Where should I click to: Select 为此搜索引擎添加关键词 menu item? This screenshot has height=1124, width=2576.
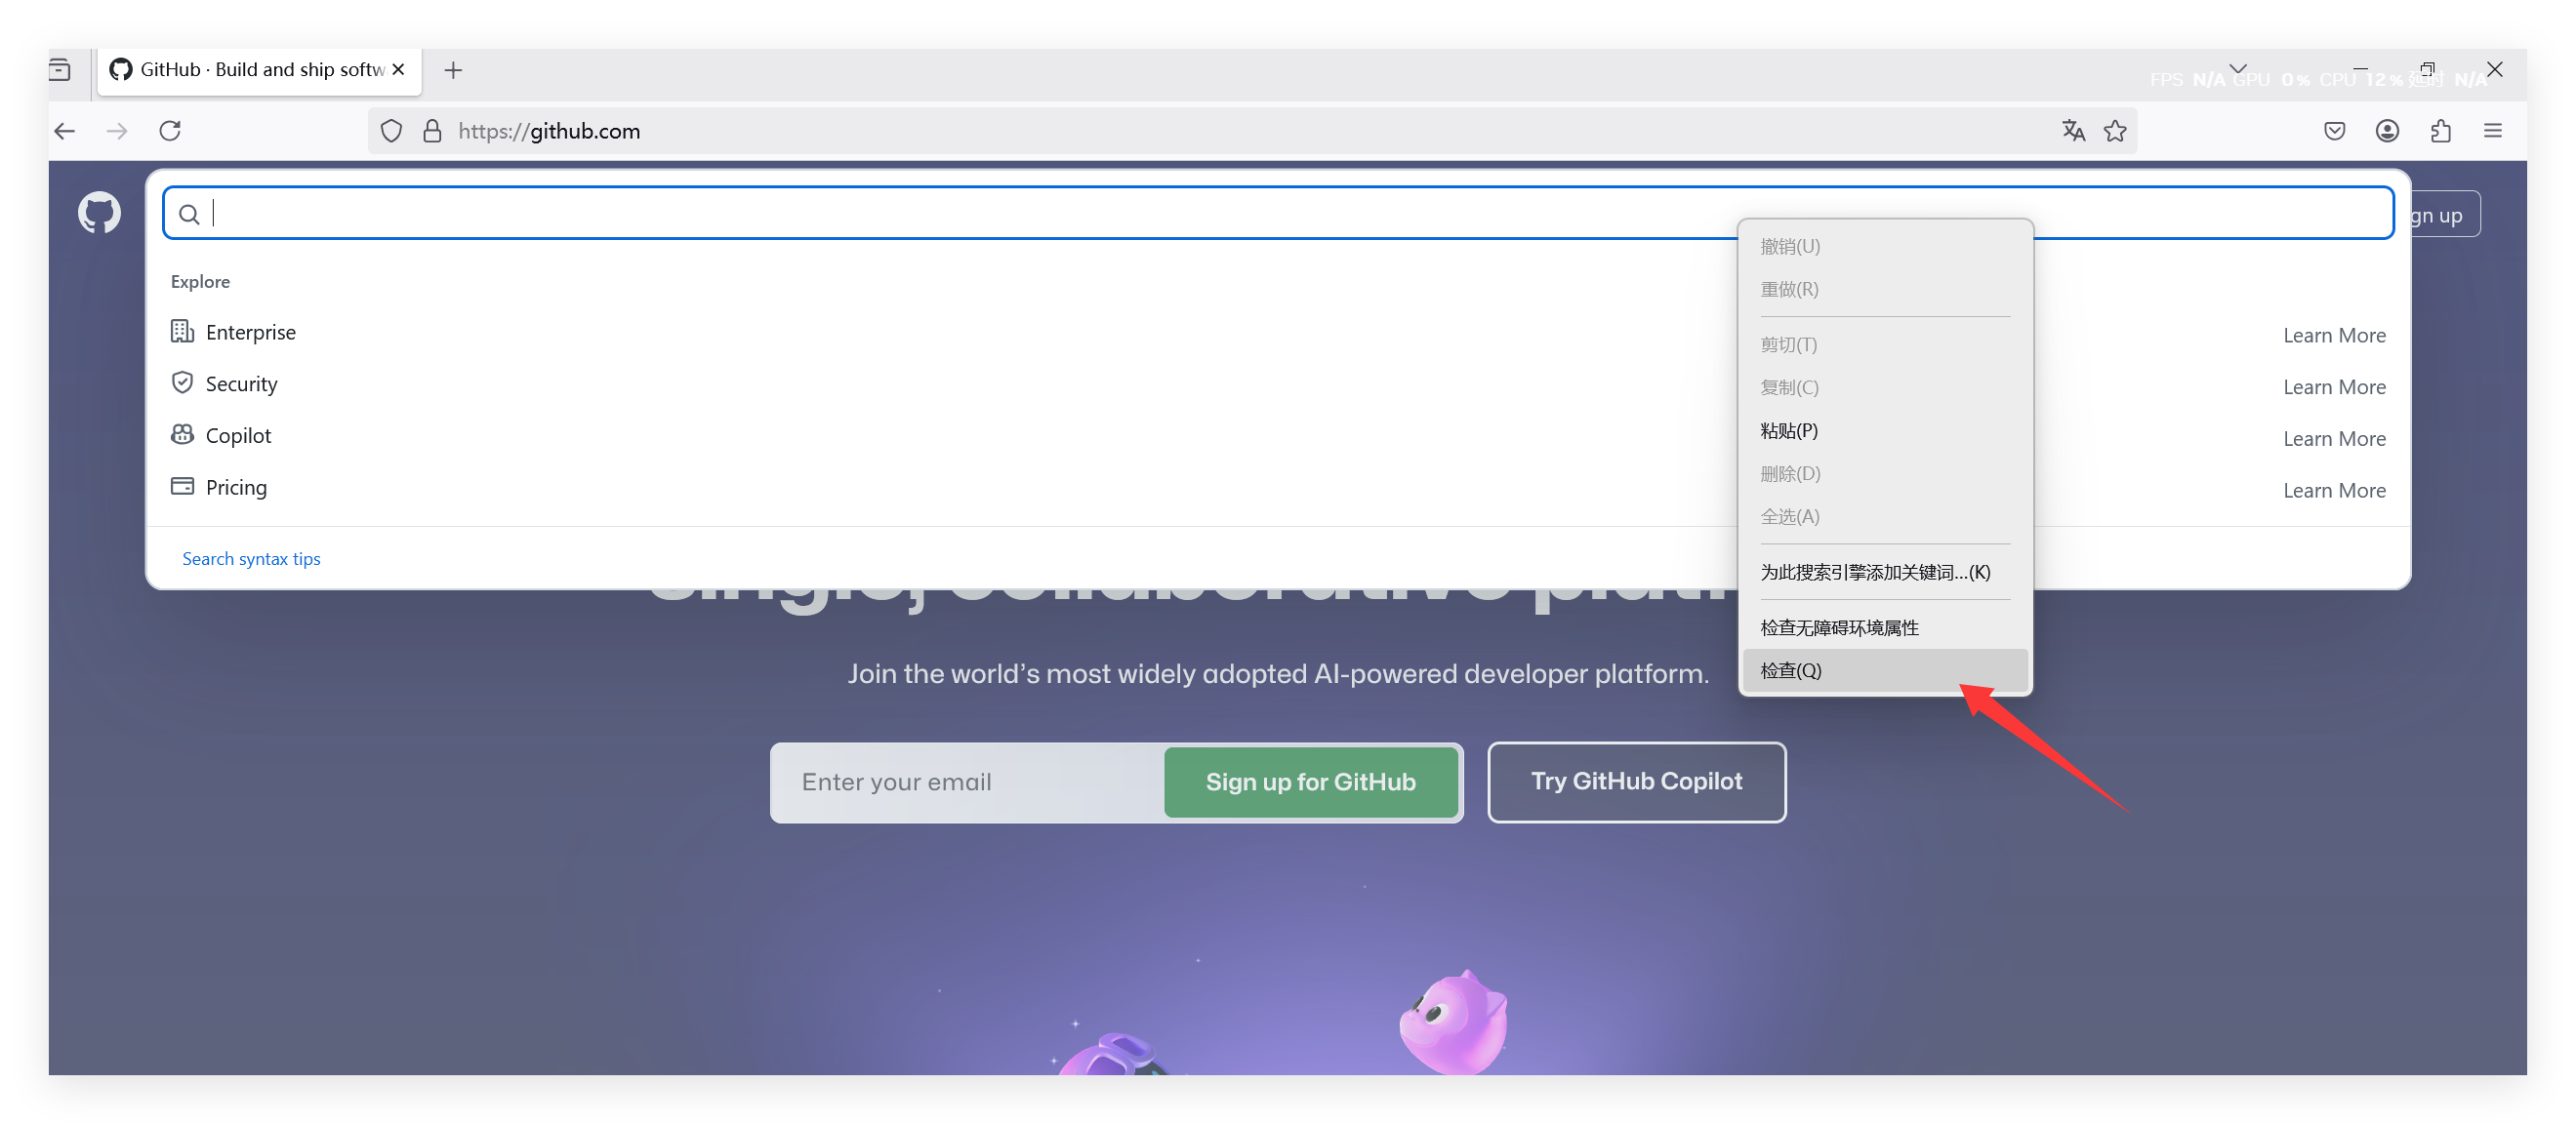click(1875, 572)
